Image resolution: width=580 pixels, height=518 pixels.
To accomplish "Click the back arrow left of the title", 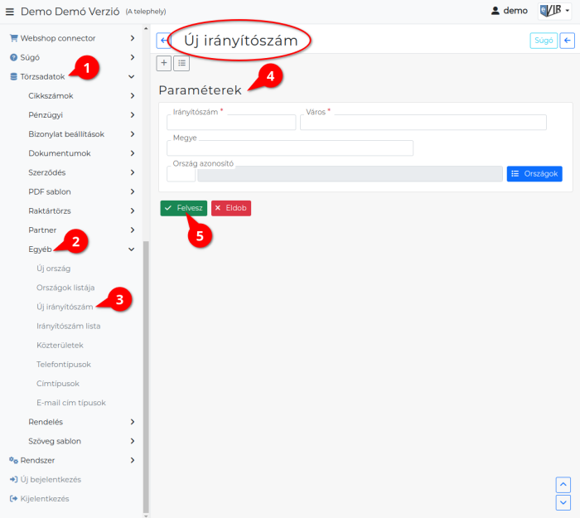I will tap(163, 41).
